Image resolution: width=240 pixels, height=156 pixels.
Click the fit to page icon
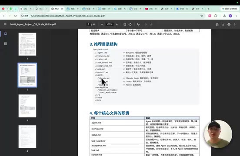(125, 24)
